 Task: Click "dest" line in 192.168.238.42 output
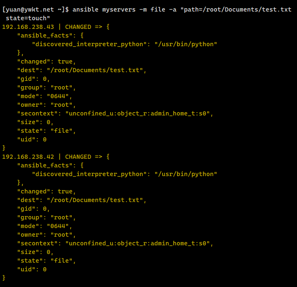82,200
